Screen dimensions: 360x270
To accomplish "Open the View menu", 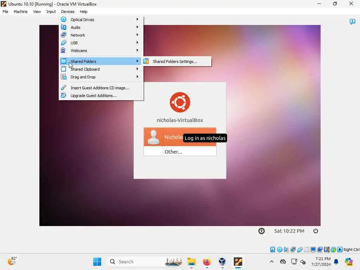I will tap(37, 12).
